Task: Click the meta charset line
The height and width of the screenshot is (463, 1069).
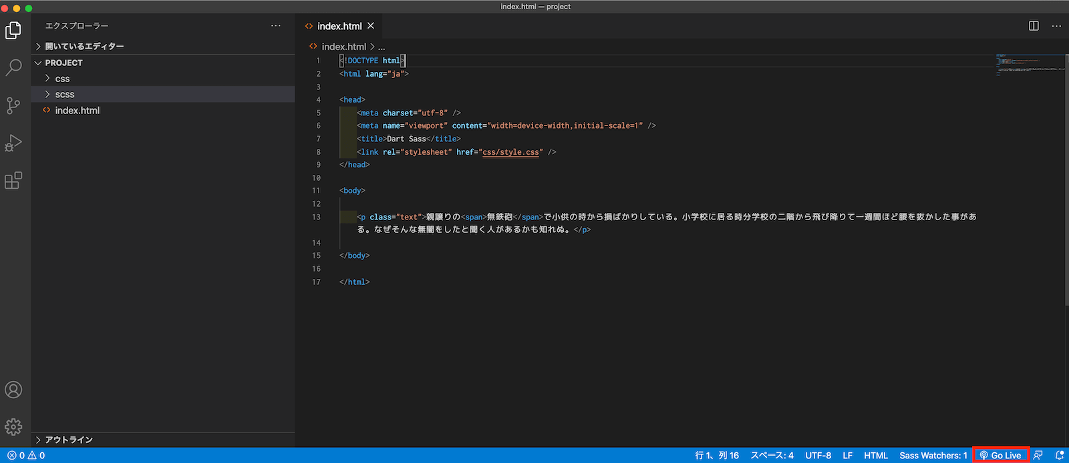Action: tap(409, 113)
